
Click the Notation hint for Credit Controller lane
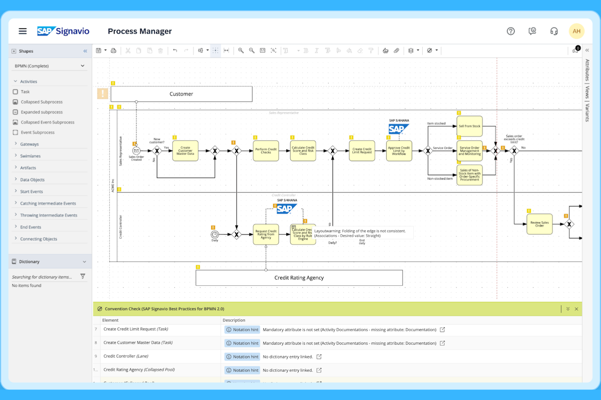coord(242,357)
